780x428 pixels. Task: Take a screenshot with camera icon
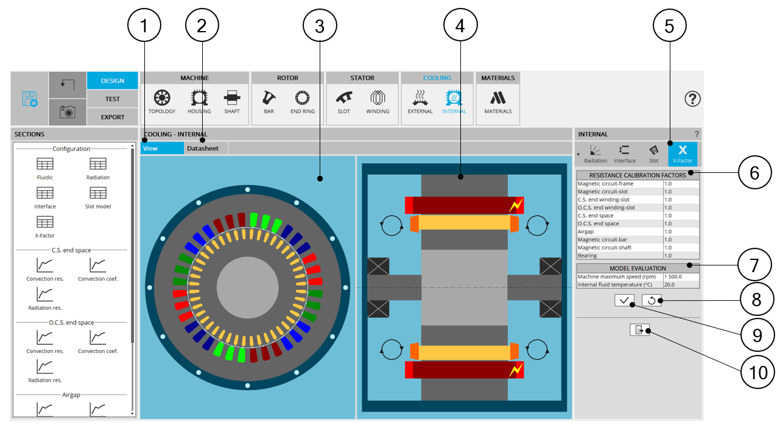(x=67, y=111)
